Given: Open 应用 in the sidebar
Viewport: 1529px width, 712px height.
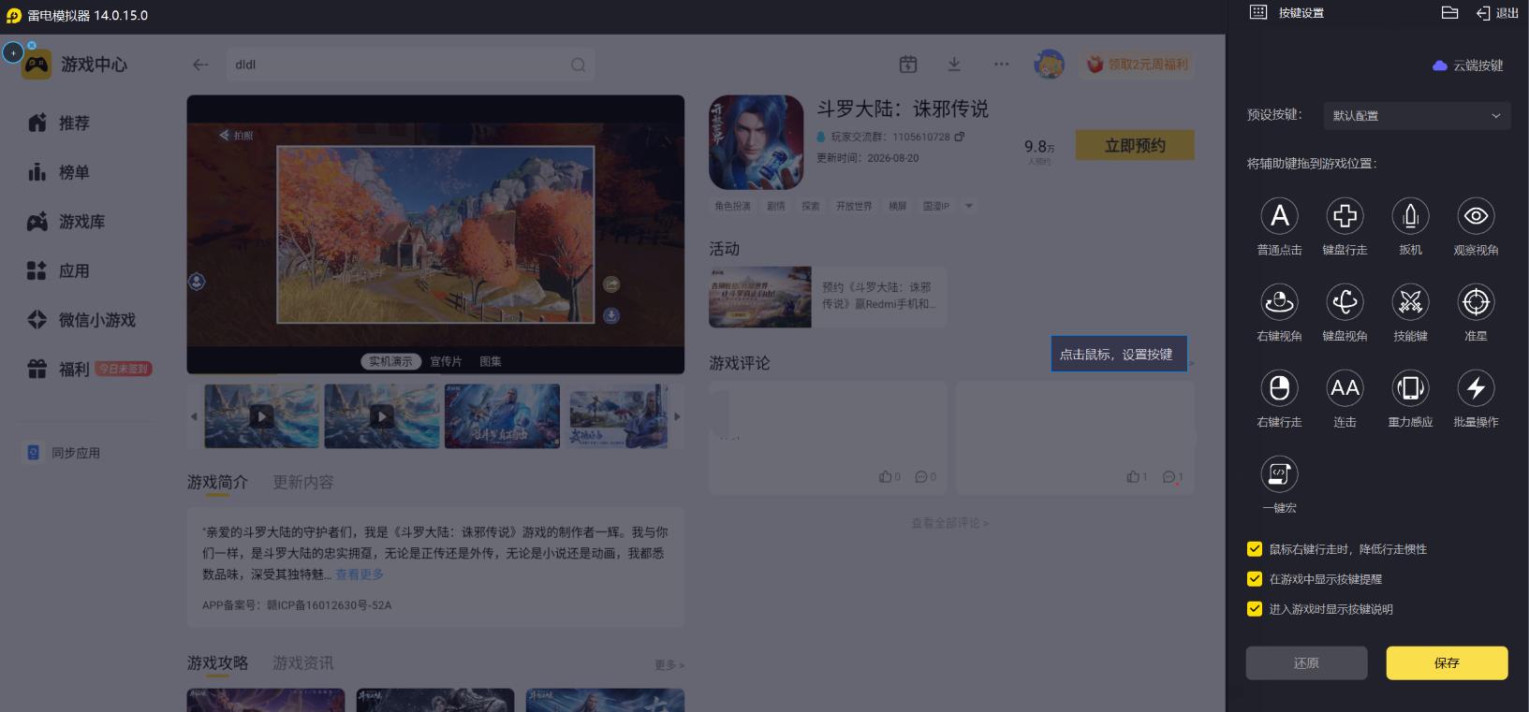Looking at the screenshot, I should click(60, 271).
